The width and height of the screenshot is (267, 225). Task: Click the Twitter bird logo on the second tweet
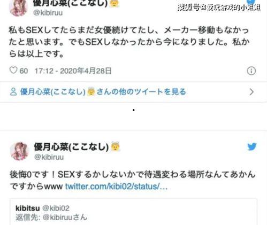tap(252, 146)
